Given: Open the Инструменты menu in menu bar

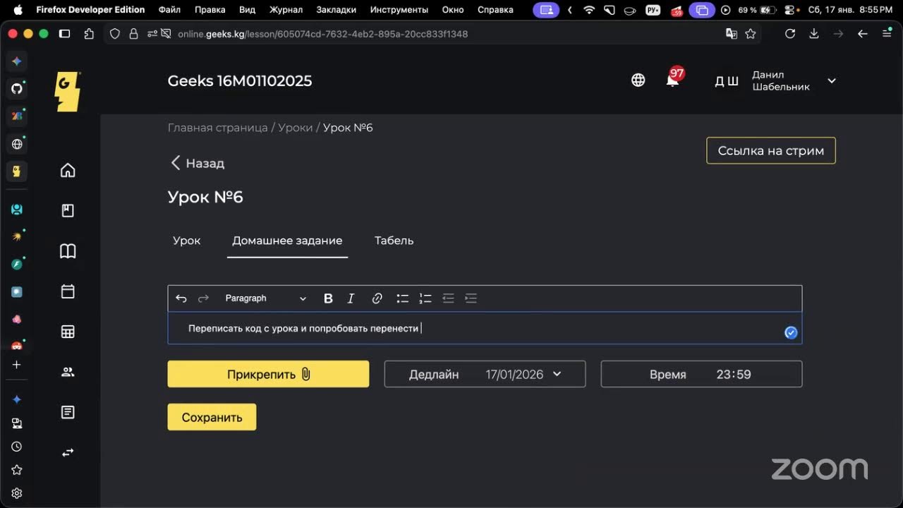Looking at the screenshot, I should 399,10.
